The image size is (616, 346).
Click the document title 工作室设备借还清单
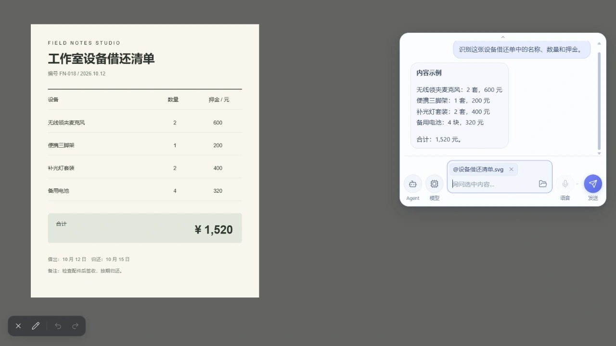click(101, 59)
